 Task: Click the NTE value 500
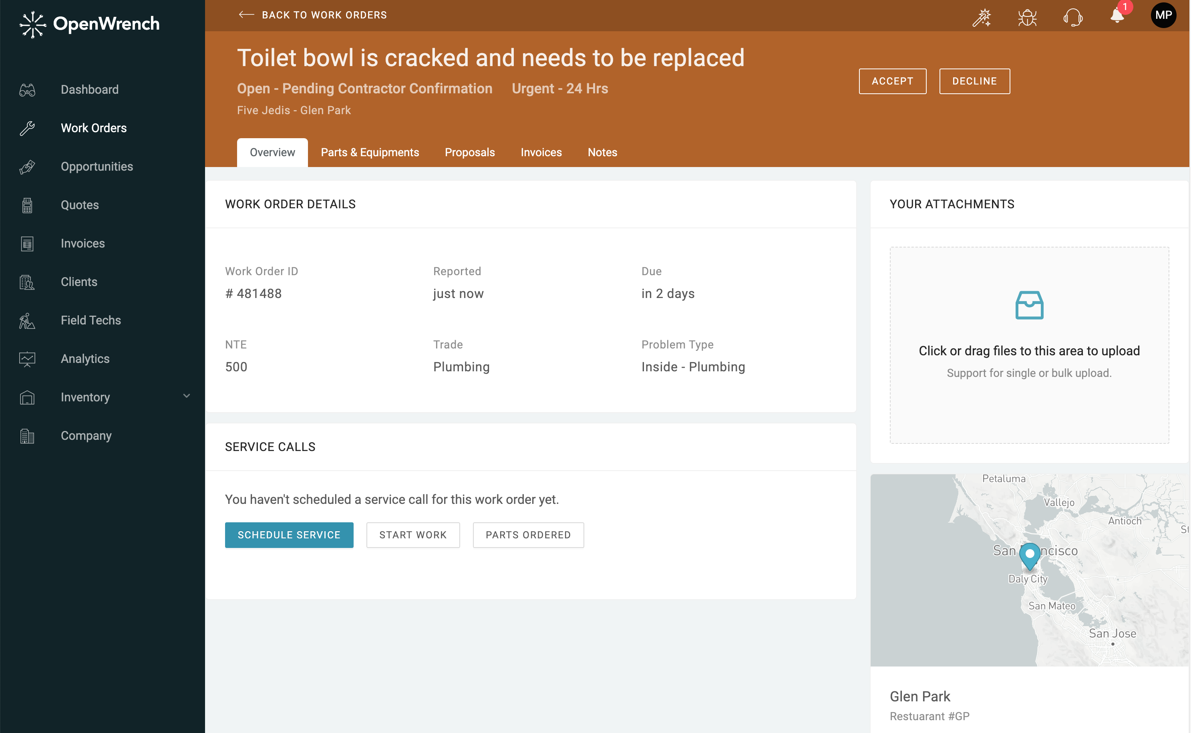[236, 367]
